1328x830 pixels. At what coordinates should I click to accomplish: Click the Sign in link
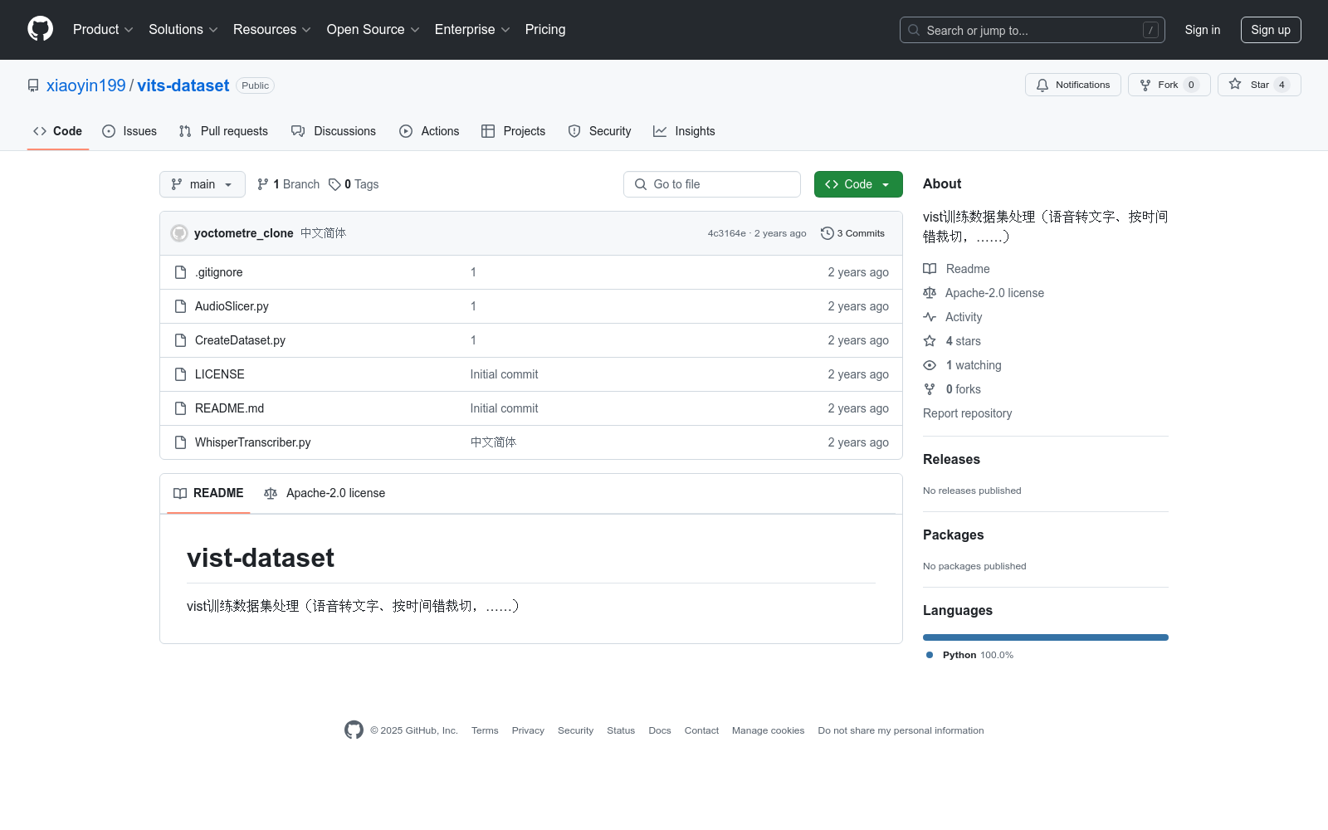(x=1203, y=30)
